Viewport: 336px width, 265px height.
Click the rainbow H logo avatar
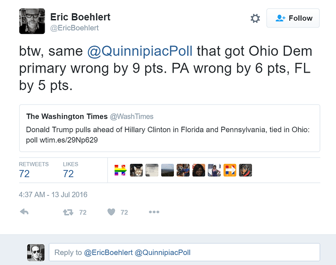coord(121,170)
